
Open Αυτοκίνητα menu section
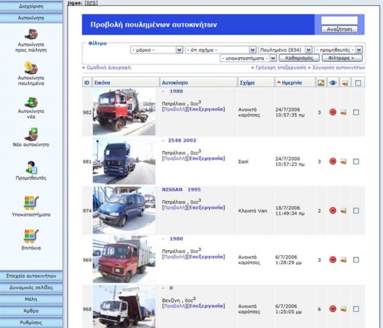[31, 18]
